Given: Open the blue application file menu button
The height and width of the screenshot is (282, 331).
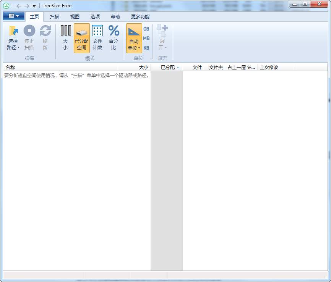Looking at the screenshot, I should pos(14,16).
